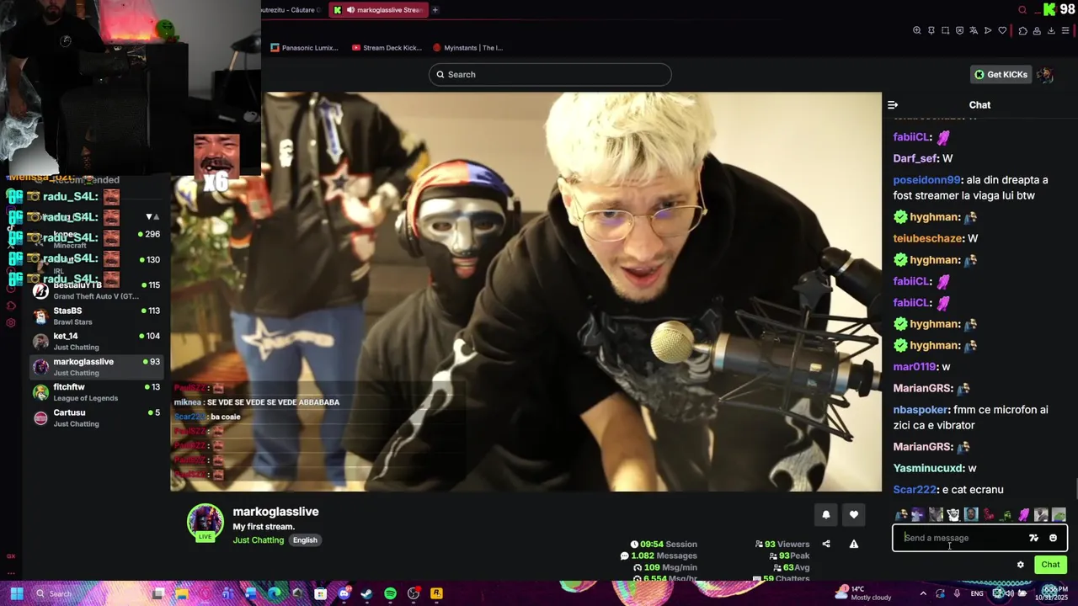Click the 7TV emote icon in message box

point(1033,538)
